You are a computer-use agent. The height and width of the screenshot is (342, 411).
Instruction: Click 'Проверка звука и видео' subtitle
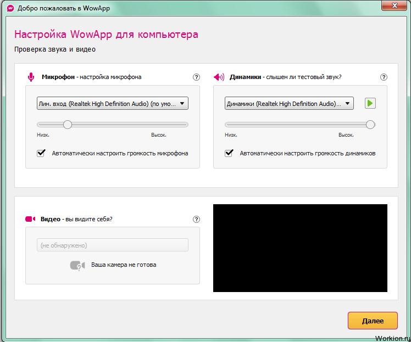pos(55,49)
